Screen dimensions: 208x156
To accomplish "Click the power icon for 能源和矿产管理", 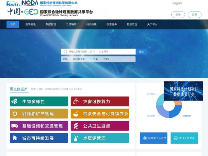I will click(x=15, y=114).
